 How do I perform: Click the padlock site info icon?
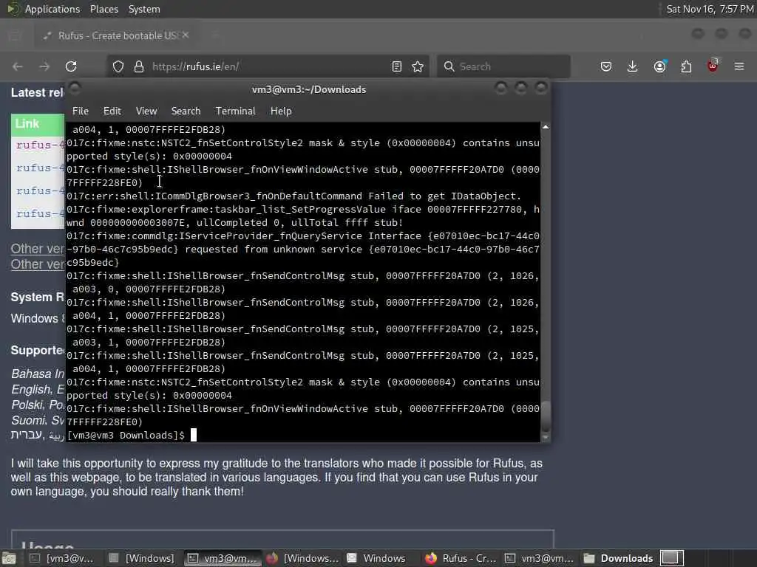[x=139, y=66]
